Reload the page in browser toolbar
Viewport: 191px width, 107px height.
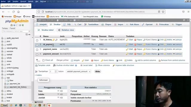13,12
